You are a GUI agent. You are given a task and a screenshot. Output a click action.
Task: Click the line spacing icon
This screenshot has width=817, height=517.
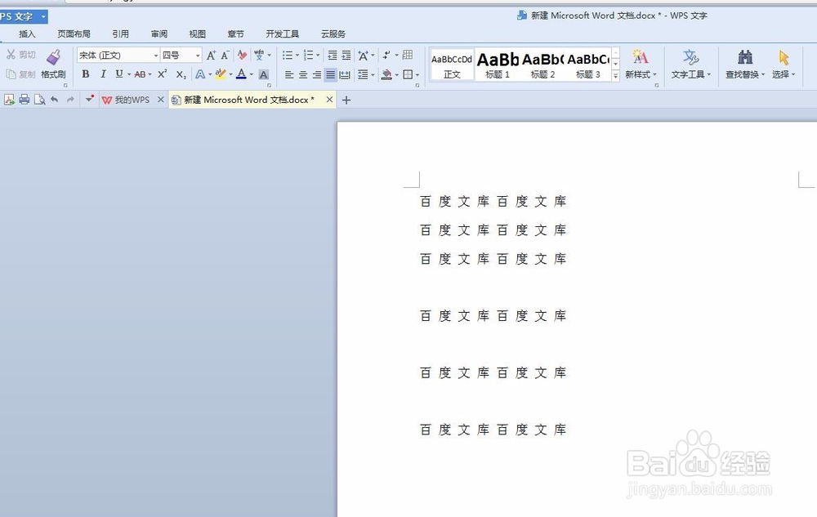364,74
